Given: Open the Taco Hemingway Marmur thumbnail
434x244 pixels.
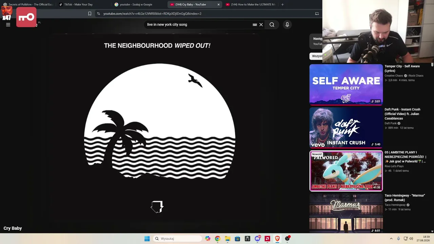Looking at the screenshot, I should [346, 213].
